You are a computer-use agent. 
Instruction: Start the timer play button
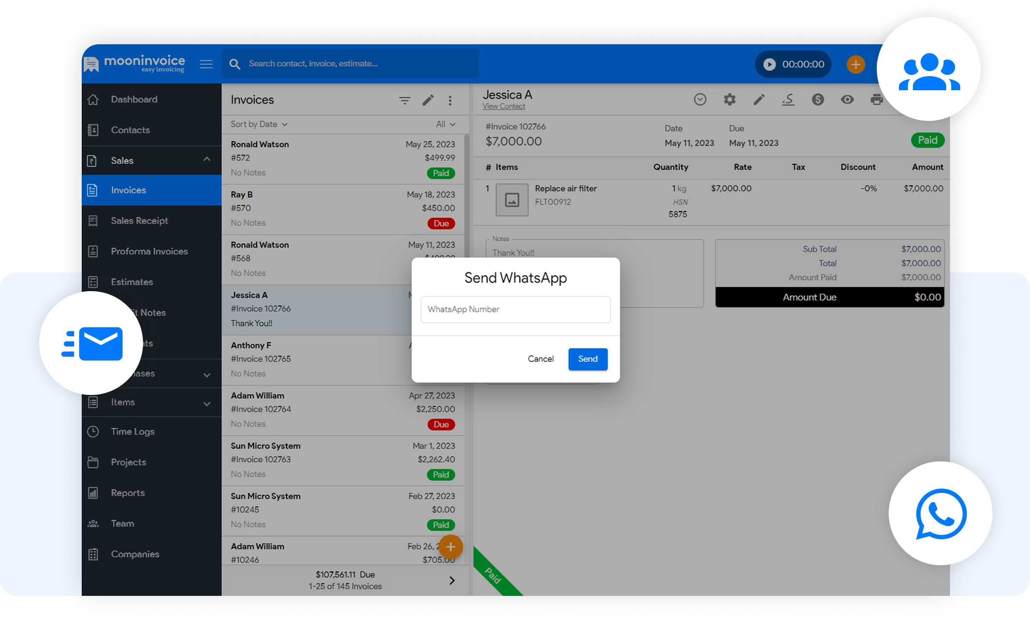(x=769, y=64)
